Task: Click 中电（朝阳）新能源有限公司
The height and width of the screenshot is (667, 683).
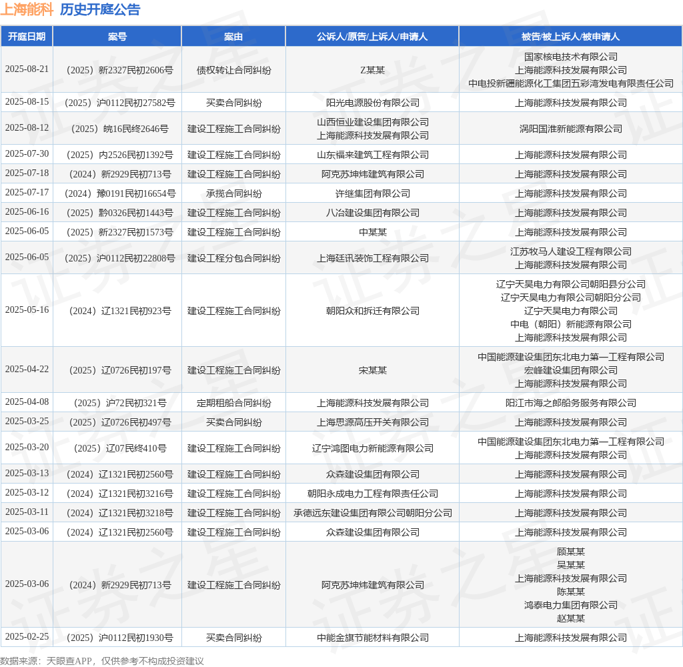Action: pyautogui.click(x=571, y=324)
